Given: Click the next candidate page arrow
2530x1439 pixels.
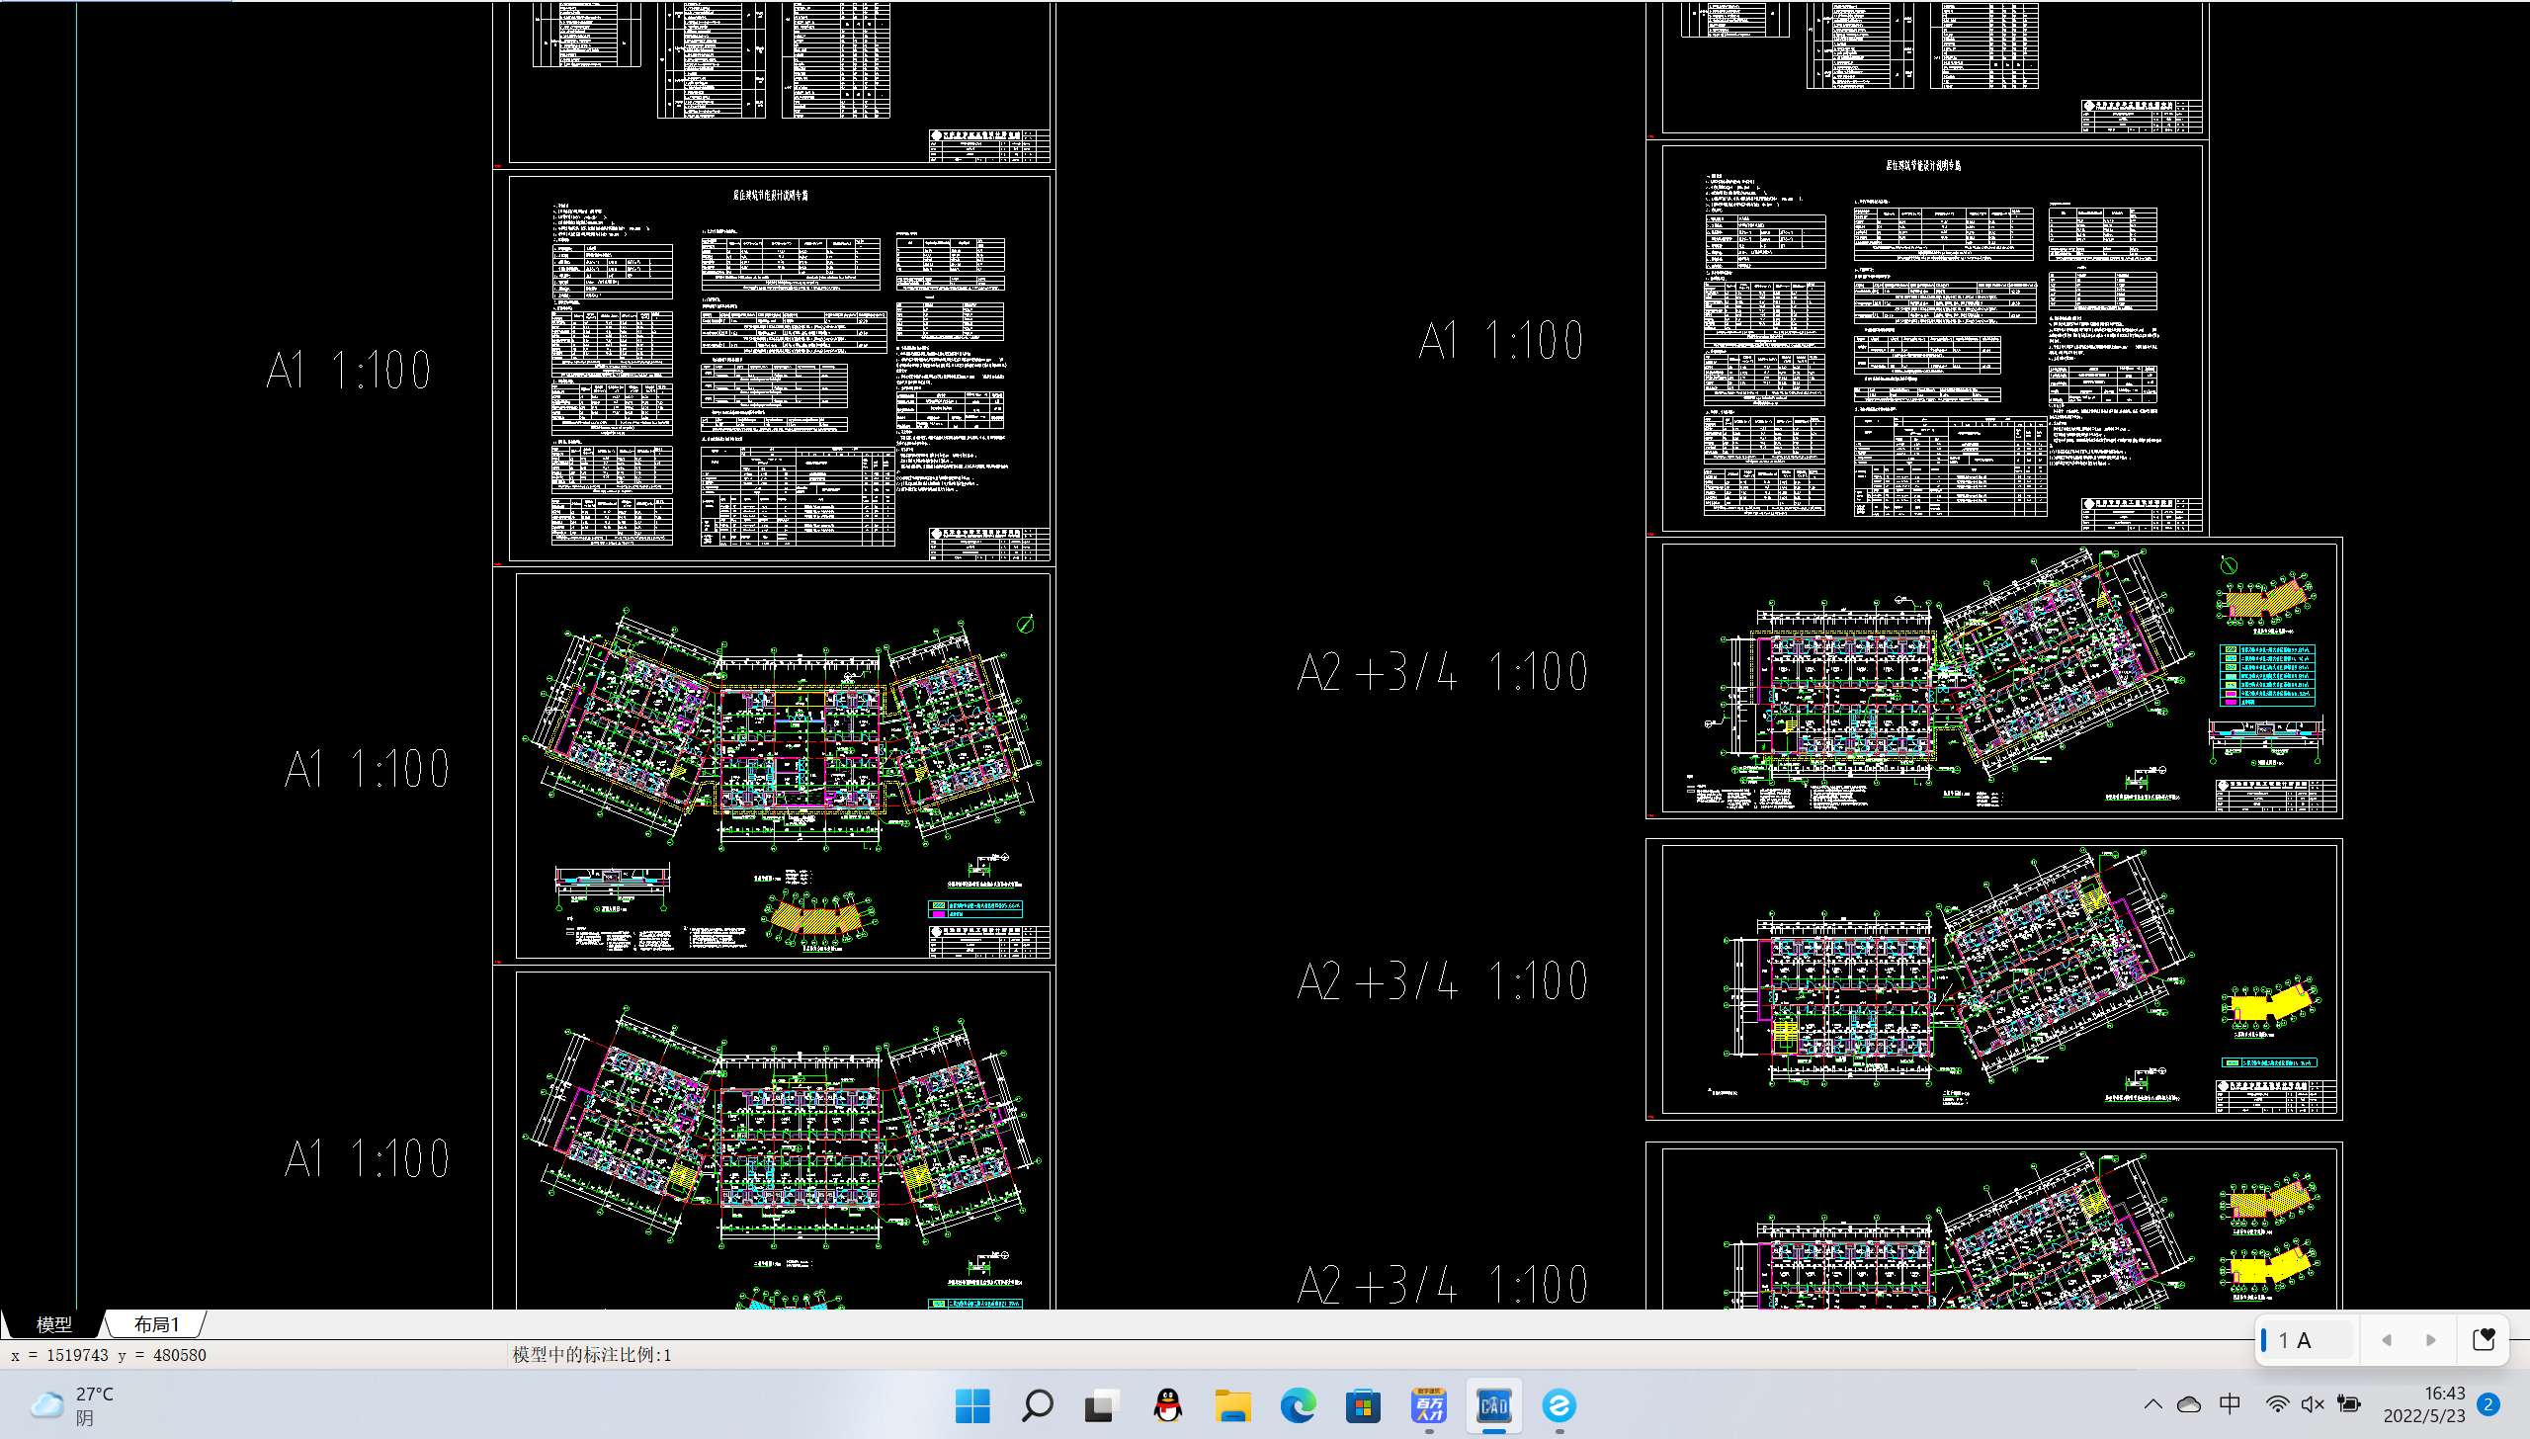Looking at the screenshot, I should (x=2430, y=1340).
